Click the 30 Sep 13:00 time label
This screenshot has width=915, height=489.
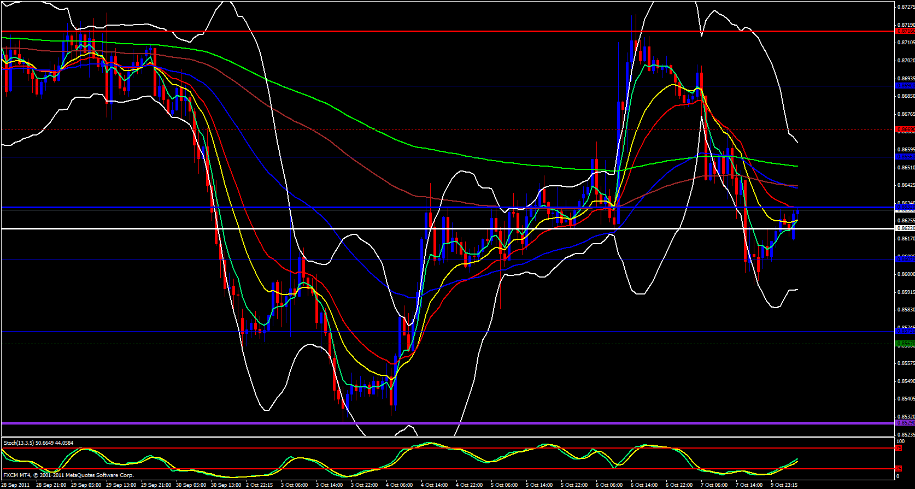coord(226,485)
